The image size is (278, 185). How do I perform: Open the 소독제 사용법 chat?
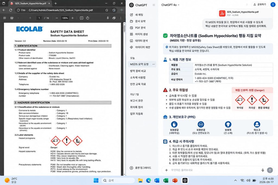coord(138,77)
